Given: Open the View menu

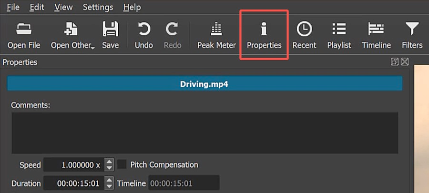Looking at the screenshot, I should [63, 7].
